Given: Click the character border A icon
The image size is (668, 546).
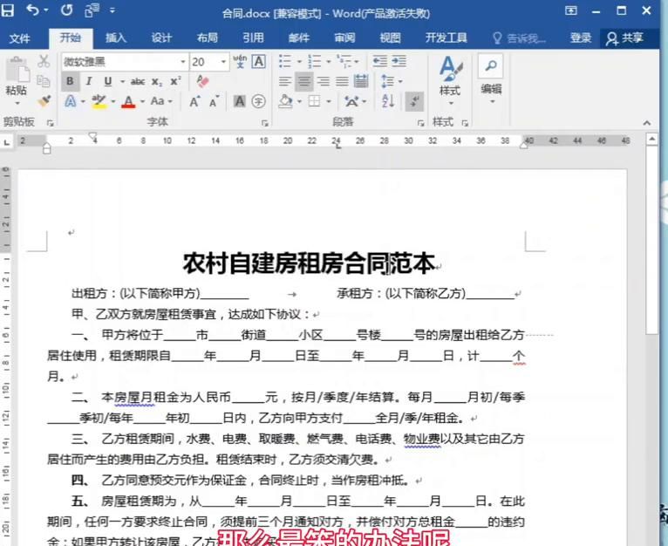Looking at the screenshot, I should (259, 61).
